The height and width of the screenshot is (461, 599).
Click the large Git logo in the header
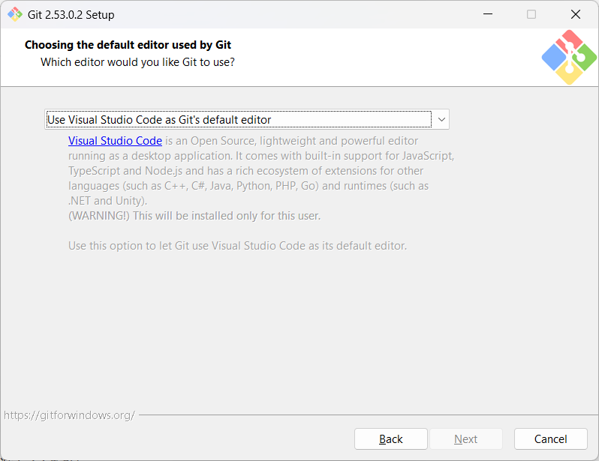(x=569, y=57)
